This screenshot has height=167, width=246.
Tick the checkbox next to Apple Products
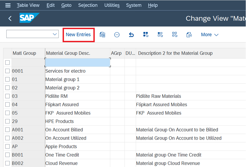(x=8, y=146)
